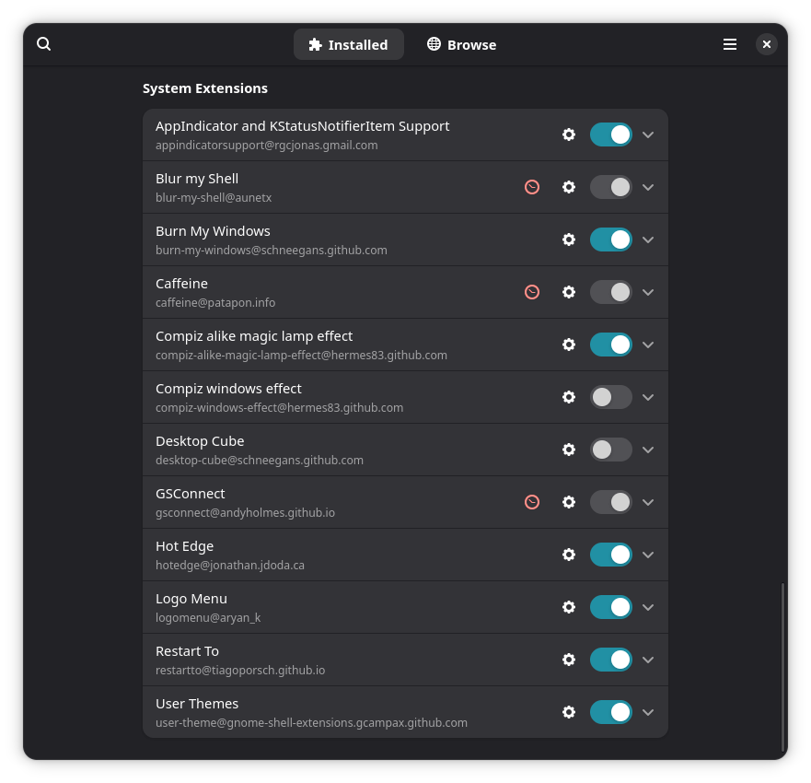Open settings gear for Blur my Shell
The height and width of the screenshot is (783, 811).
click(x=569, y=187)
